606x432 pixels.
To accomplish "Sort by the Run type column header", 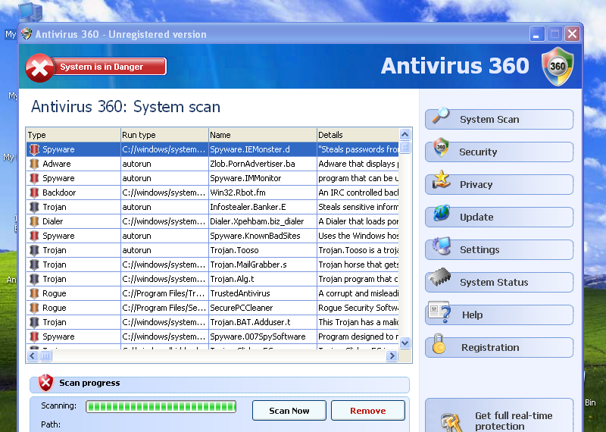I will (x=164, y=135).
